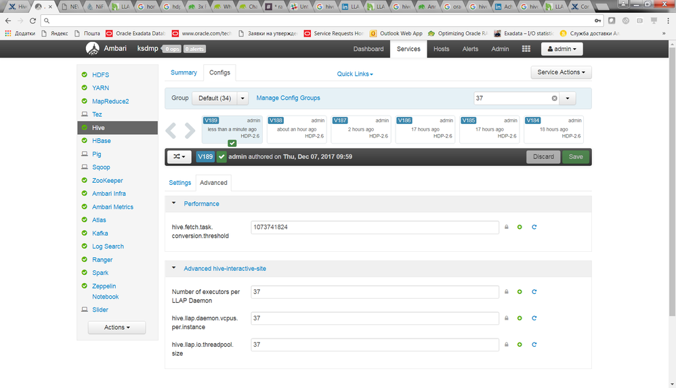Screen dimensions: 676x388
Task: Open the Hosts menu item
Action: coord(442,49)
